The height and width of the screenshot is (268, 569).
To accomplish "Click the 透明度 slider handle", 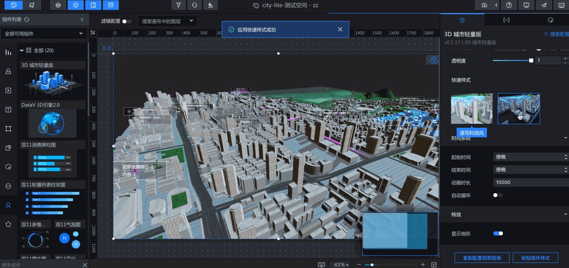I will (x=531, y=61).
